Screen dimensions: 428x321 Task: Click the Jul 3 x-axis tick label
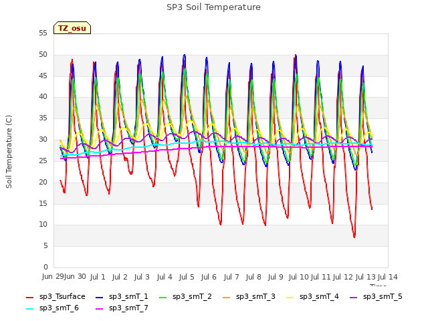(x=142, y=277)
